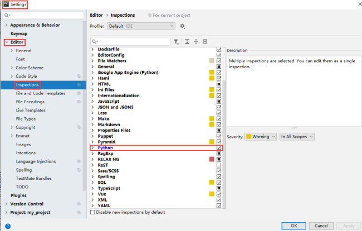
Task: Click the PyCharm logo in title bar
Action: coord(6,4)
